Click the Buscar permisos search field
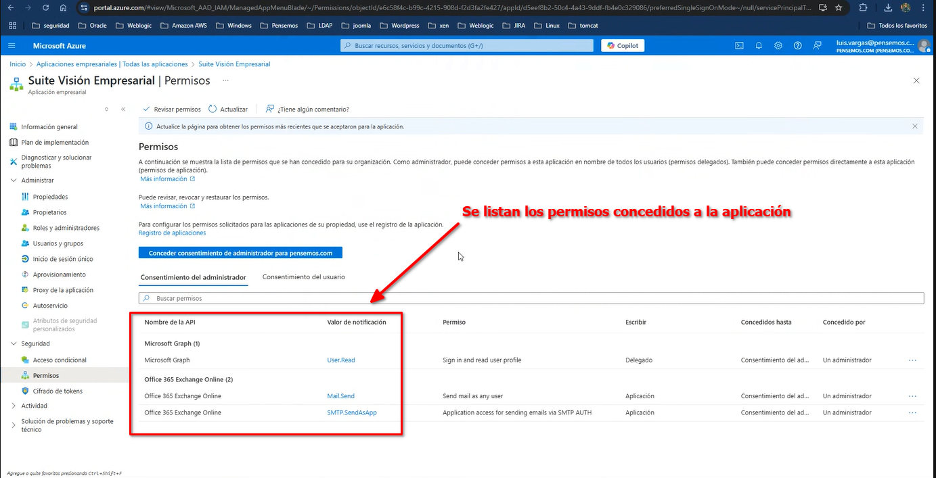Viewport: 936px width, 478px height. pos(531,298)
